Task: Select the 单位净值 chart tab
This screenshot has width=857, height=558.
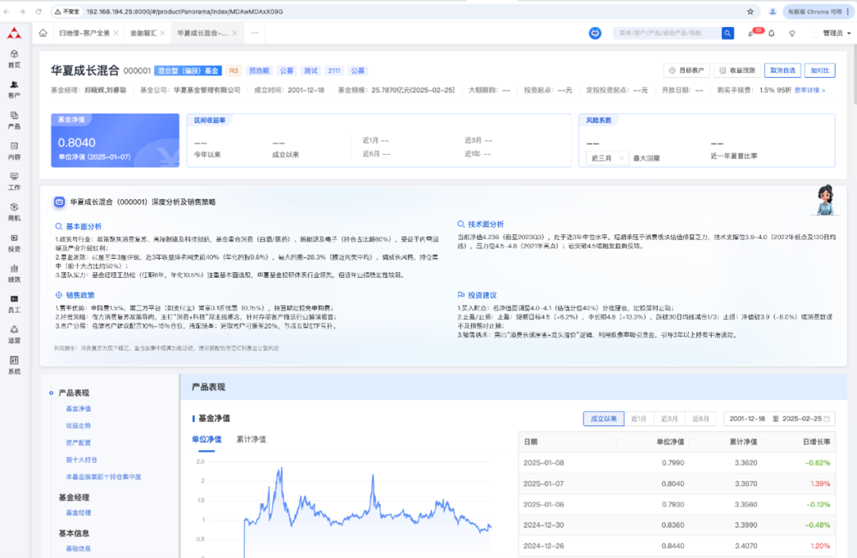Action: 206,440
